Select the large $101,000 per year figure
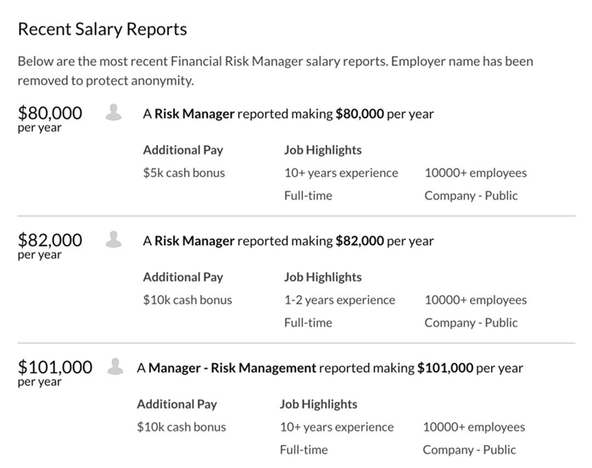 55,367
